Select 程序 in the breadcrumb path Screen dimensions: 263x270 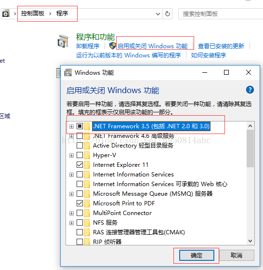[x=62, y=13]
